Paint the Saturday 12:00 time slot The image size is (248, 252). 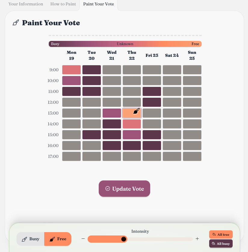[172, 102]
